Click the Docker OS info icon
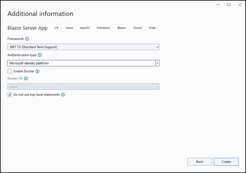The width and height of the screenshot is (246, 173). 26,78
